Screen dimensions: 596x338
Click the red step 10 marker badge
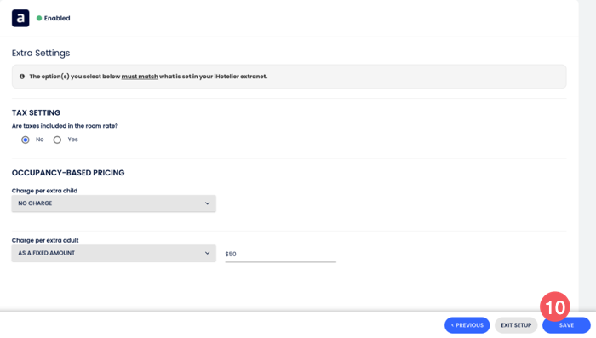[x=555, y=306]
